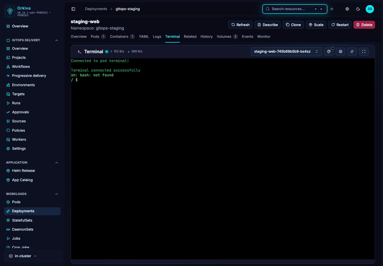Click the terminal text wrap lines icon

pyautogui.click(x=352, y=52)
